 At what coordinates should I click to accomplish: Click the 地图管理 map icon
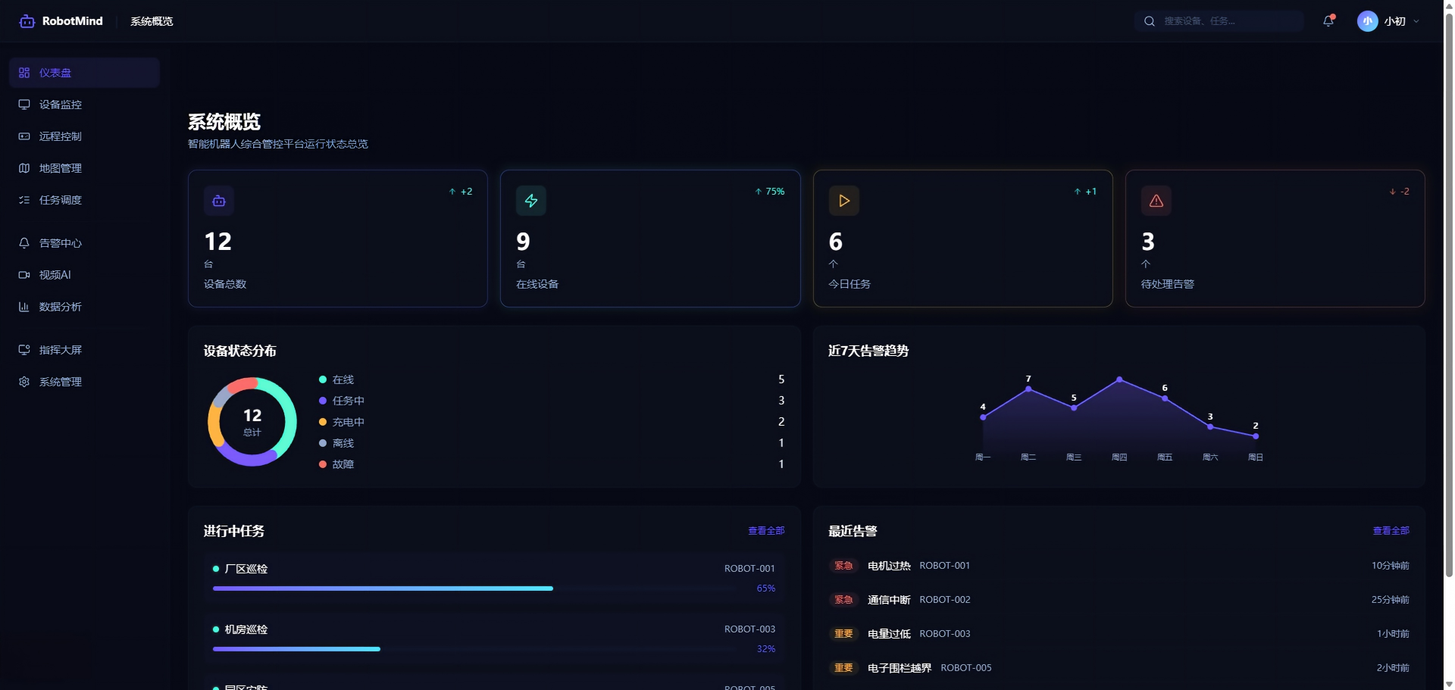(24, 168)
